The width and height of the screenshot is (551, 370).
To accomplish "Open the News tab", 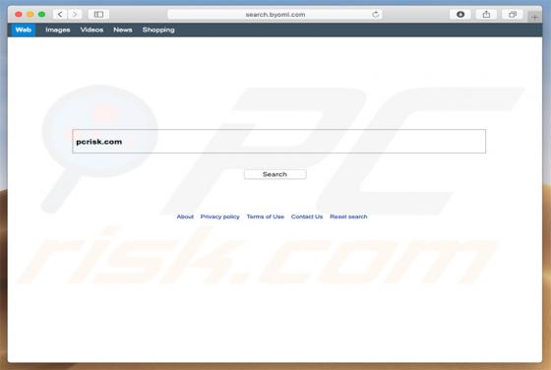I will (x=123, y=30).
